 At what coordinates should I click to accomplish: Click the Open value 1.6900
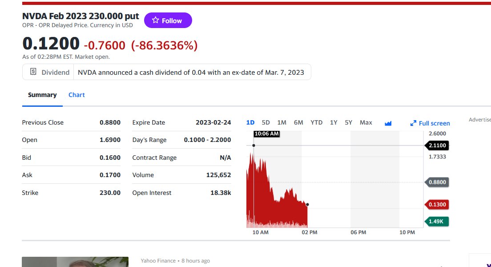(x=110, y=140)
